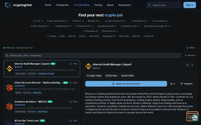Choose trending tag Finance 838

pos(124,36)
